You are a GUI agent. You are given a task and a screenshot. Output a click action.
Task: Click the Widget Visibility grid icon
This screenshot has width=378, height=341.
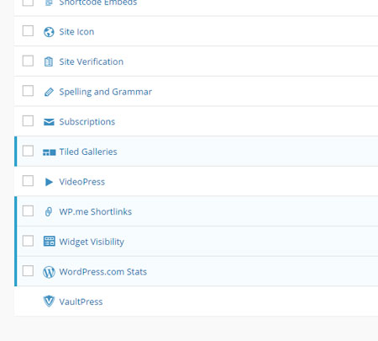(x=49, y=242)
